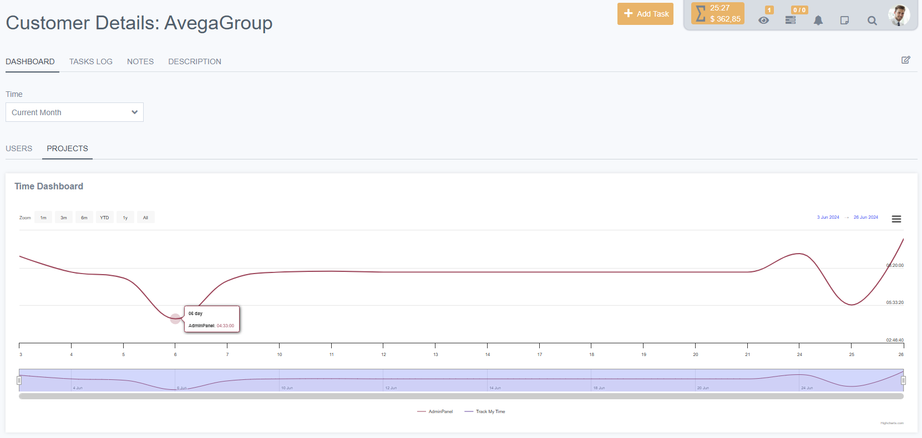Switch to the Users tab
This screenshot has width=922, height=438.
[19, 148]
